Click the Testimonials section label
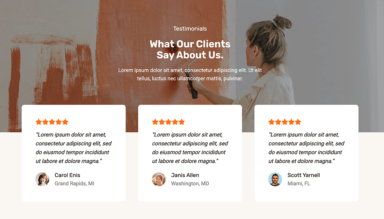The image size is (384, 219). (x=190, y=29)
